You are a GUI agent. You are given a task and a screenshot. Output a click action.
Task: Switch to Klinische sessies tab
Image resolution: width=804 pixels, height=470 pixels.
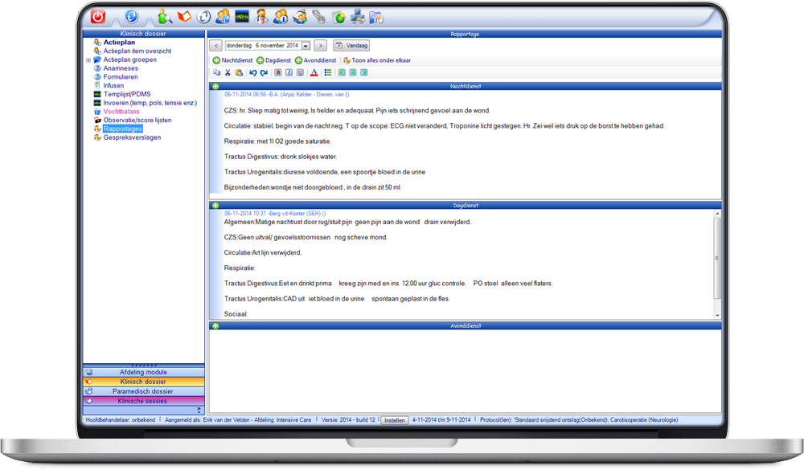pyautogui.click(x=144, y=402)
